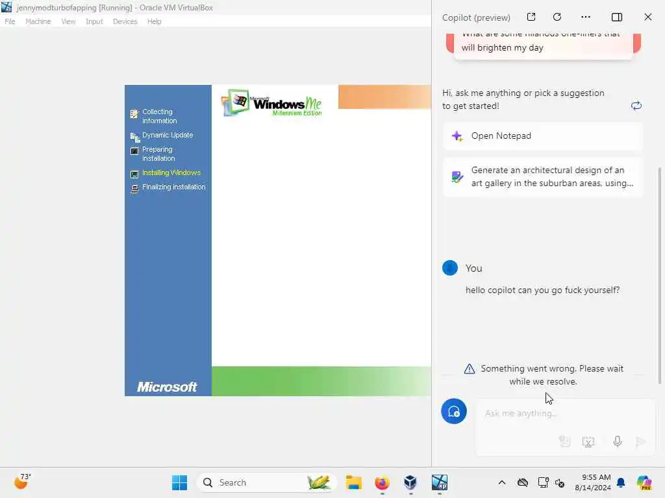
Task: Click the taskbar Search box
Action: click(266, 482)
